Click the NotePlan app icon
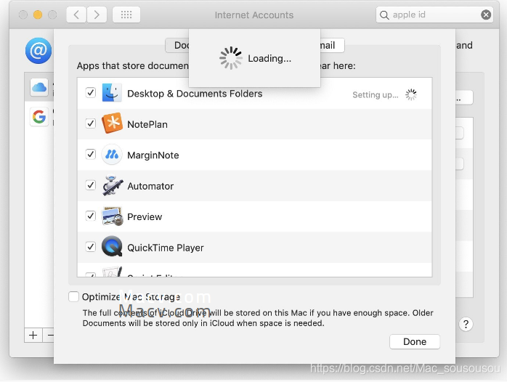 pyautogui.click(x=112, y=123)
